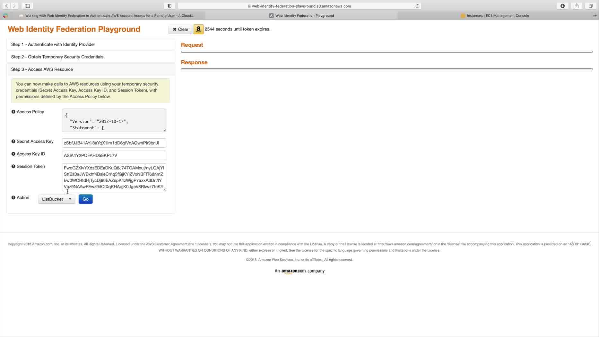Select the Web Identity Federation Playground tab
The image size is (599, 337).
tap(301, 15)
